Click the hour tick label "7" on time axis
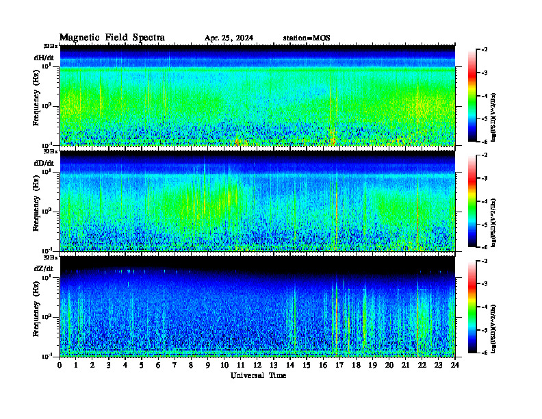 tap(175, 366)
